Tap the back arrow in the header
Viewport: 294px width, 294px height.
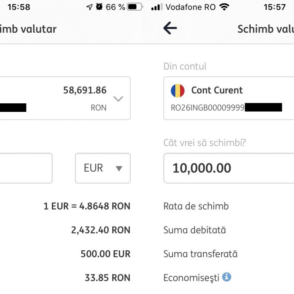click(170, 28)
